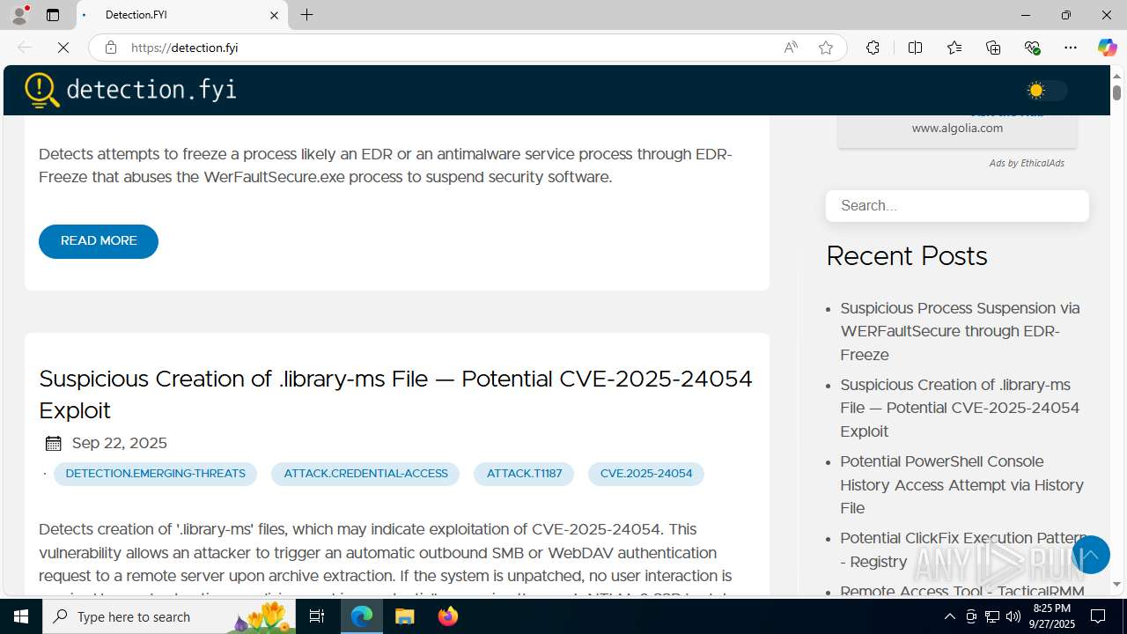Click the site Search input box
This screenshot has width=1127, height=634.
[x=957, y=206]
